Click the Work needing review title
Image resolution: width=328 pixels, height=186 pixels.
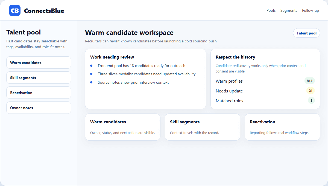[x=112, y=57]
